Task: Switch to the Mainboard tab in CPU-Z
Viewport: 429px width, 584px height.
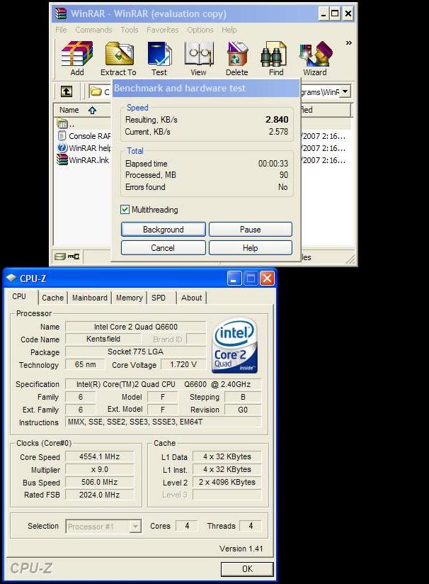Action: point(90,298)
